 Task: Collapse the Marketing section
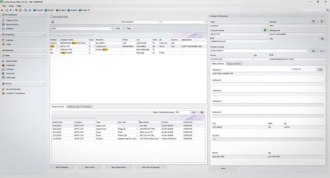tap(44, 50)
